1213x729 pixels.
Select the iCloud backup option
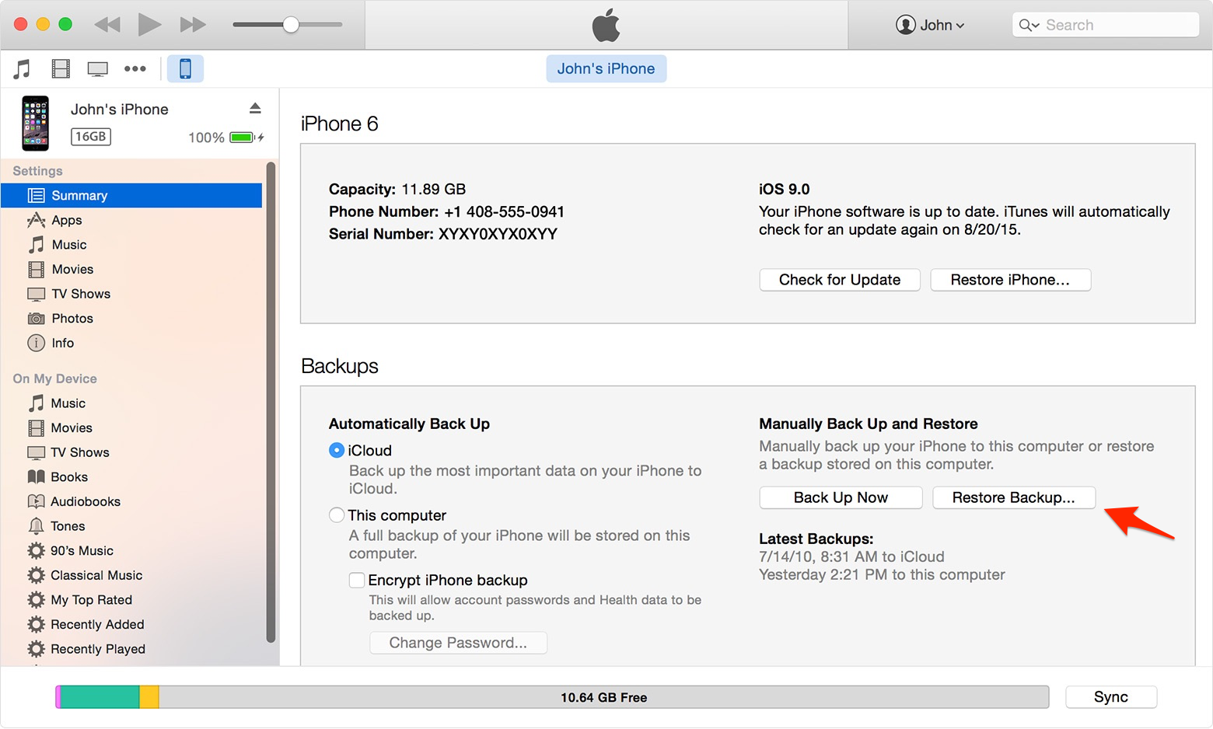(337, 450)
